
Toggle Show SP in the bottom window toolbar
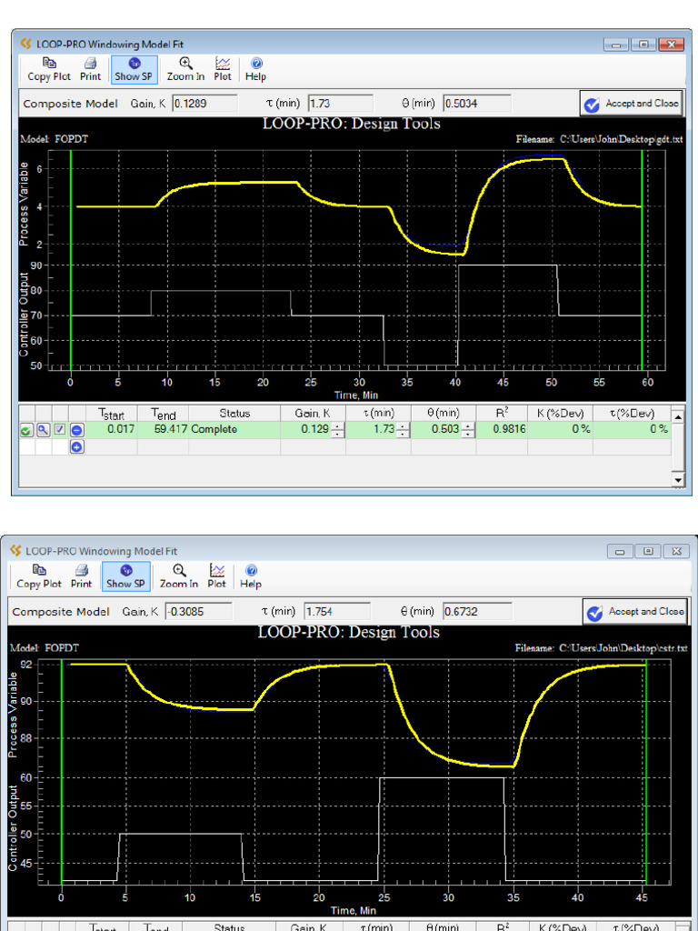click(125, 577)
